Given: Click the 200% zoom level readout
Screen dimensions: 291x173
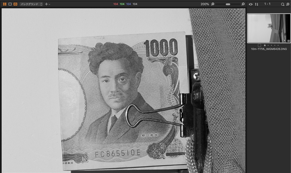Looking at the screenshot, I should [x=205, y=4].
